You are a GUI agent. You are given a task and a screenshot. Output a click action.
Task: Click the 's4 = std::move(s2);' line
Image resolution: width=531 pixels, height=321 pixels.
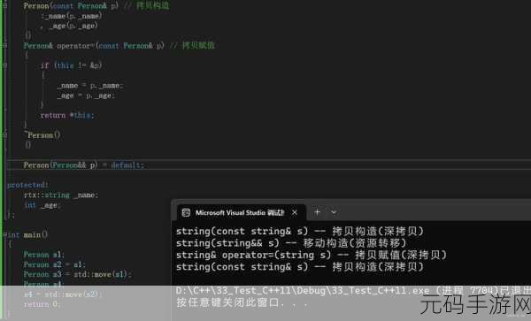(63, 294)
